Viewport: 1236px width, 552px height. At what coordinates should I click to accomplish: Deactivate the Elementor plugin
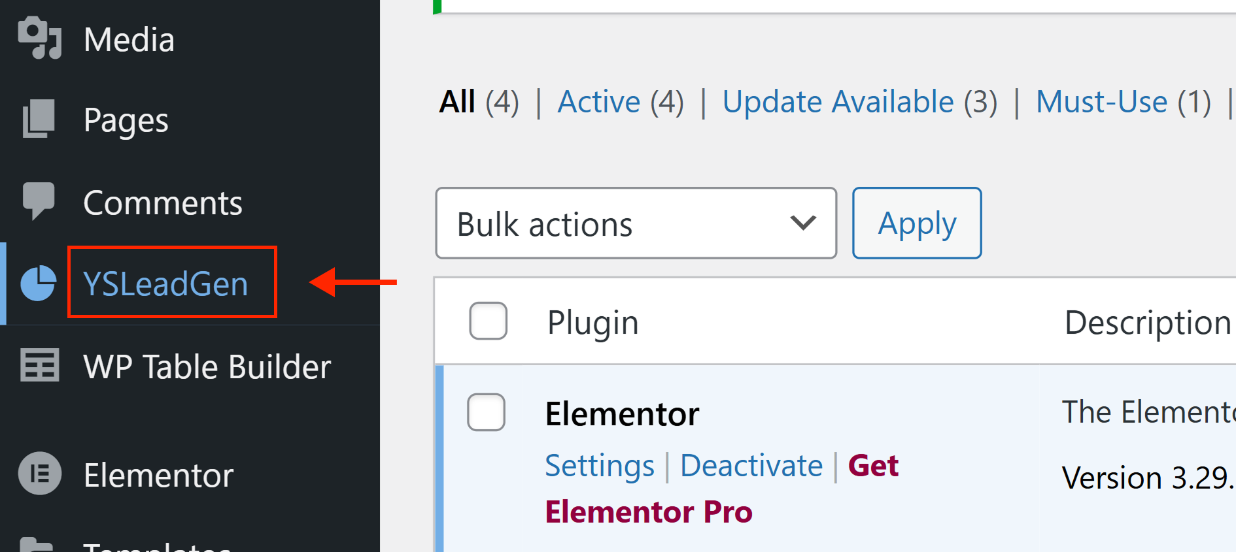tap(751, 466)
